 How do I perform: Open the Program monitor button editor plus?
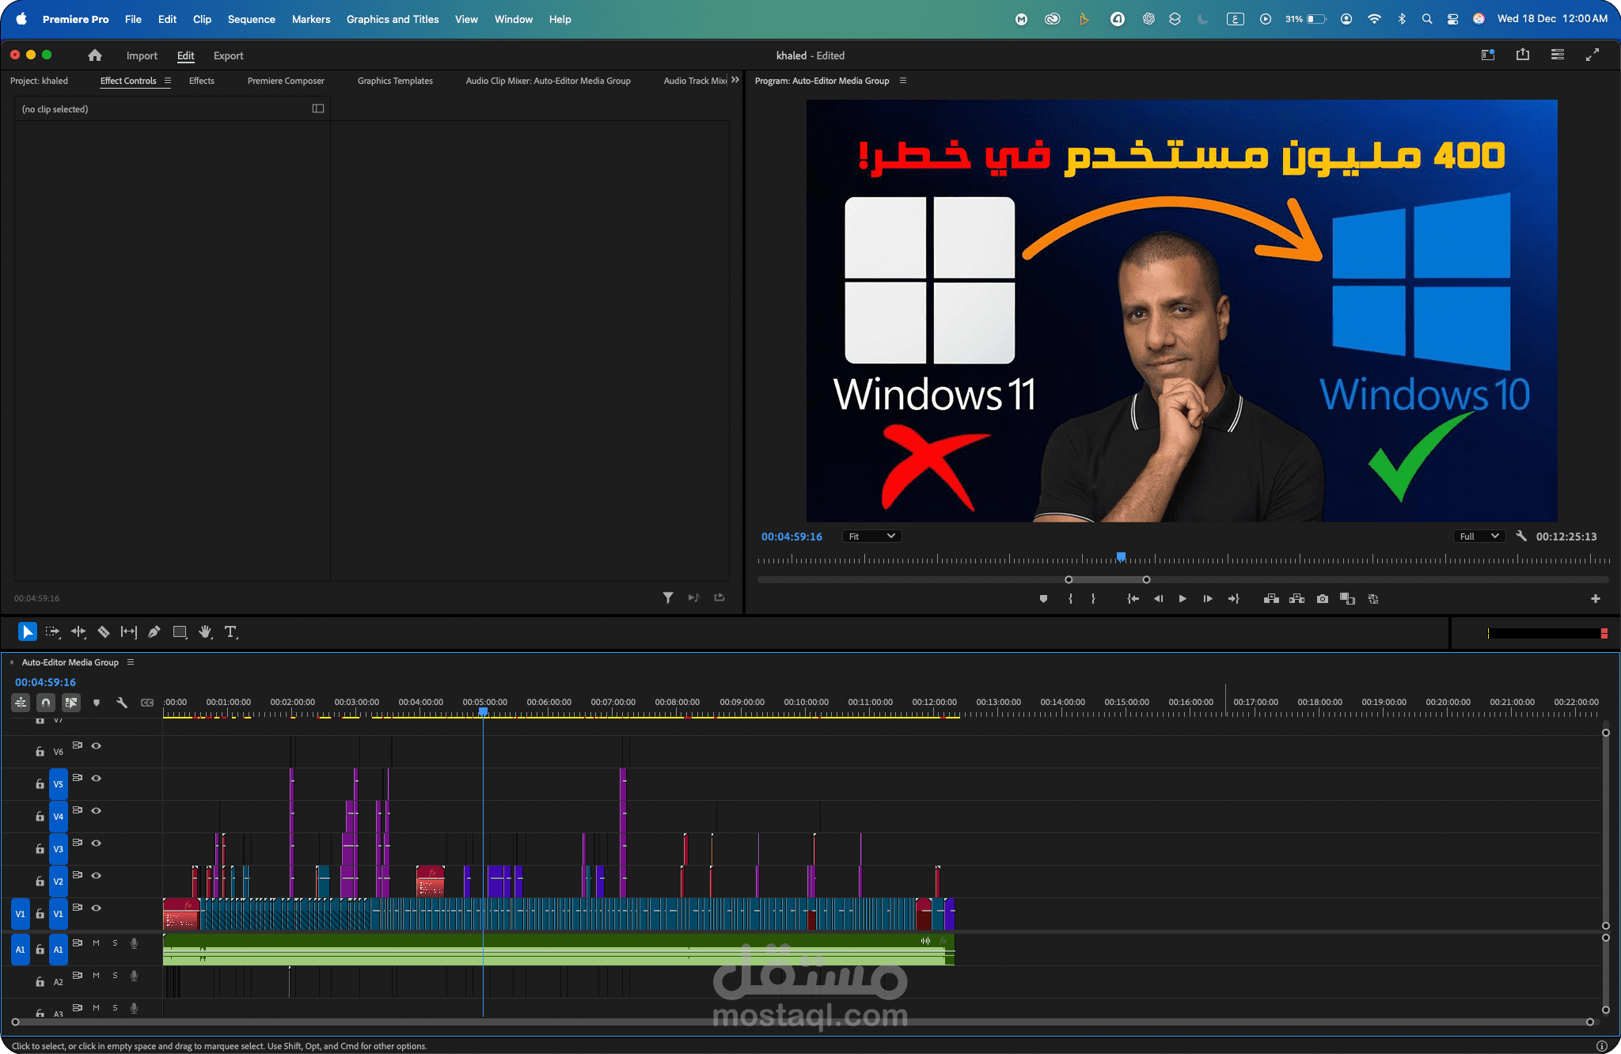pyautogui.click(x=1596, y=599)
